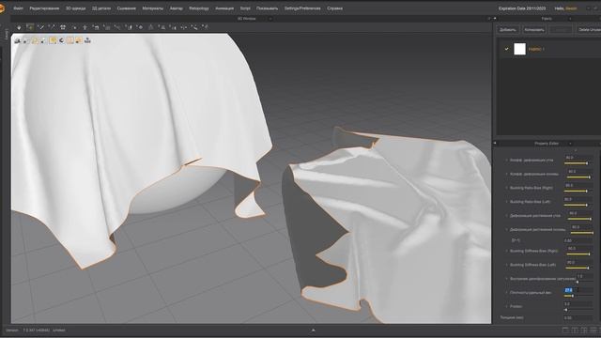
Task: Click the white color swatch of Fabric 1
Action: click(519, 49)
